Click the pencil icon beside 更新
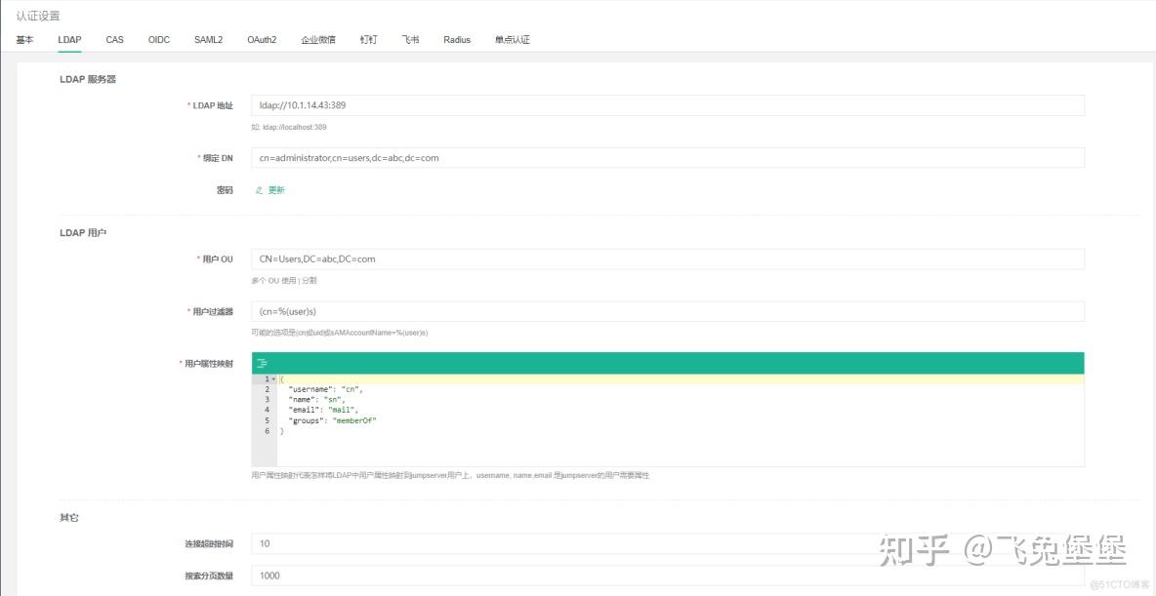Image resolution: width=1156 pixels, height=596 pixels. pyautogui.click(x=259, y=190)
